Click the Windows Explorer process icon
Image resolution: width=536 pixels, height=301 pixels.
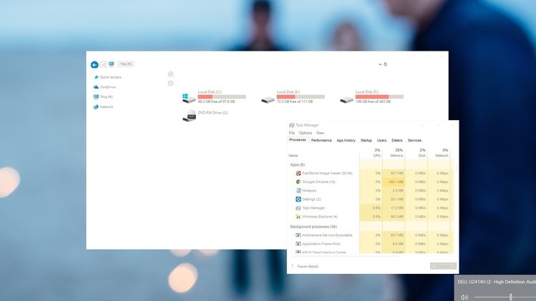[x=298, y=217]
